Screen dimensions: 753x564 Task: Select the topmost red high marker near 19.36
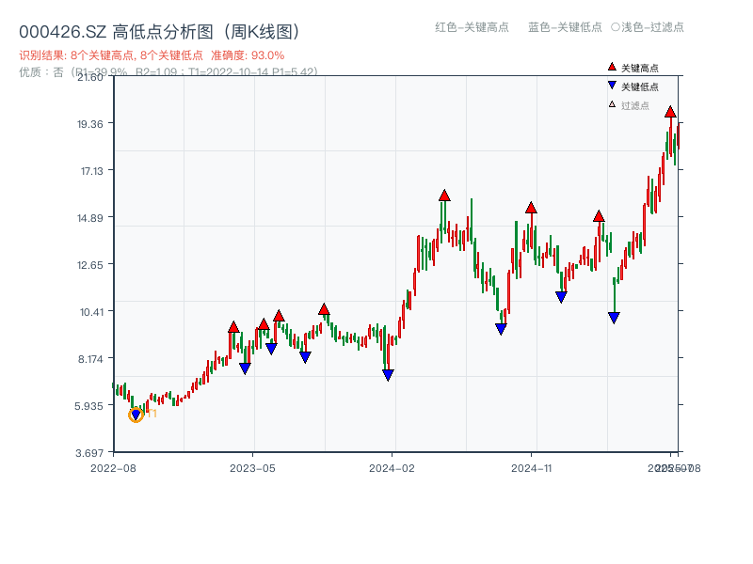point(670,112)
